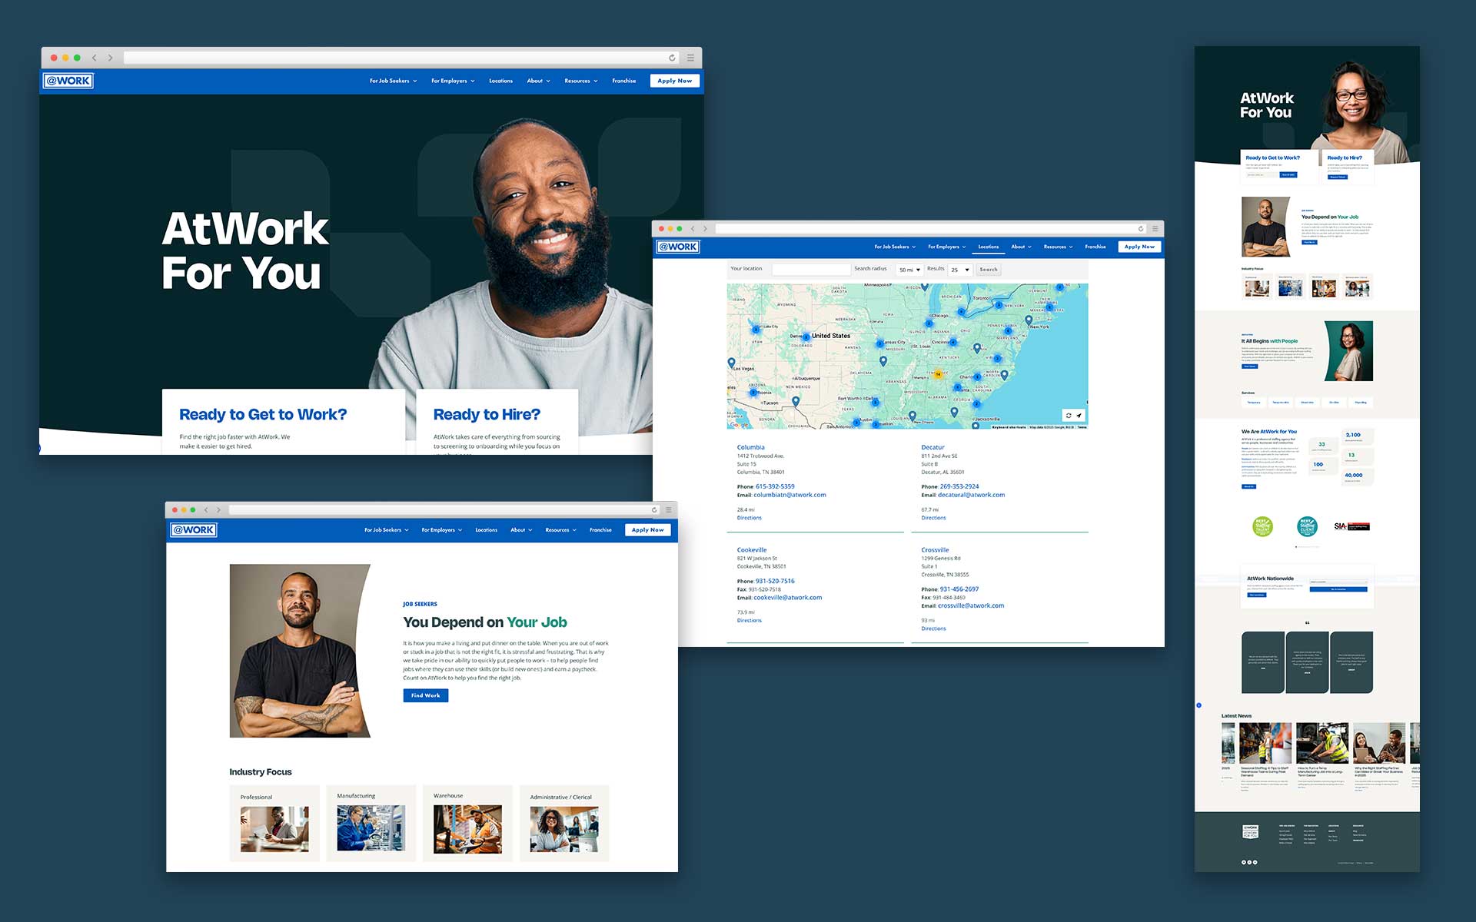This screenshot has width=1476, height=922.
Task: Open the Search radius 50 mi dropdown
Action: point(909,270)
